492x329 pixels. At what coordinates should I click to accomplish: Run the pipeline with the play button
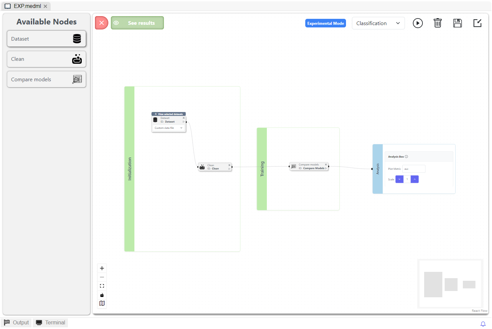[418, 23]
